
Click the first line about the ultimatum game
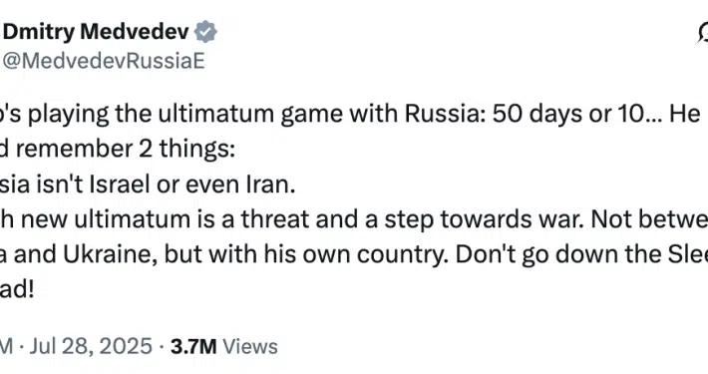(x=350, y=114)
